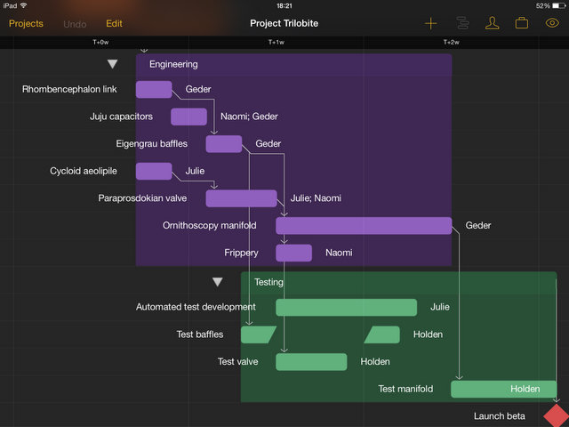Collapse the Testing group triangle

tap(217, 282)
